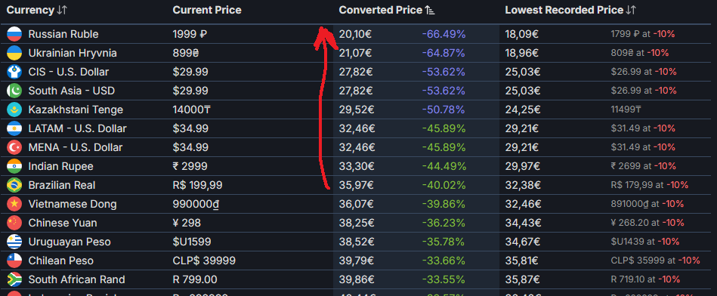Screen dimensions: 717x296
Task: Select LATAM - U.S. Dollar row label
Action: pos(77,128)
